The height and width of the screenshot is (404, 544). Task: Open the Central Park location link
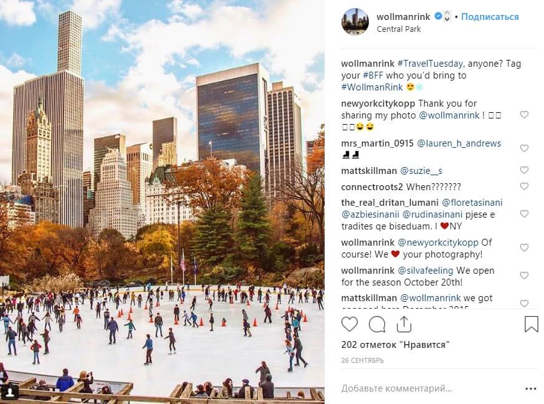(399, 29)
